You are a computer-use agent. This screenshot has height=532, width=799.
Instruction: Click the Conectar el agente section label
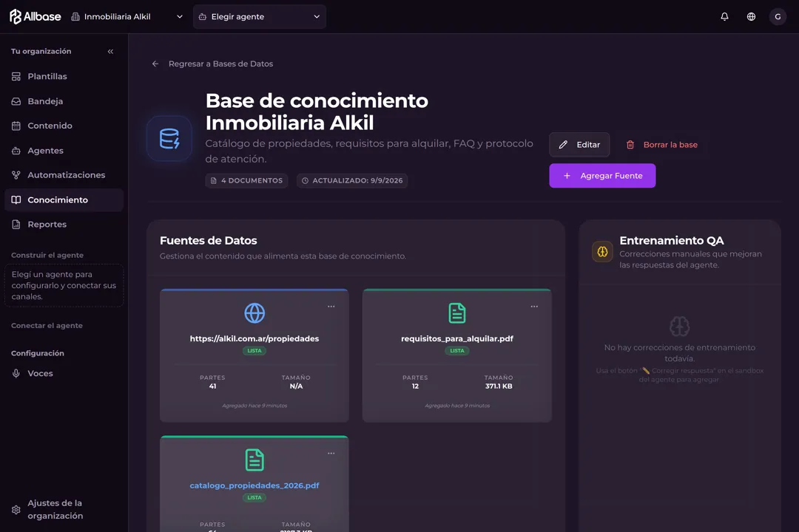tap(47, 326)
